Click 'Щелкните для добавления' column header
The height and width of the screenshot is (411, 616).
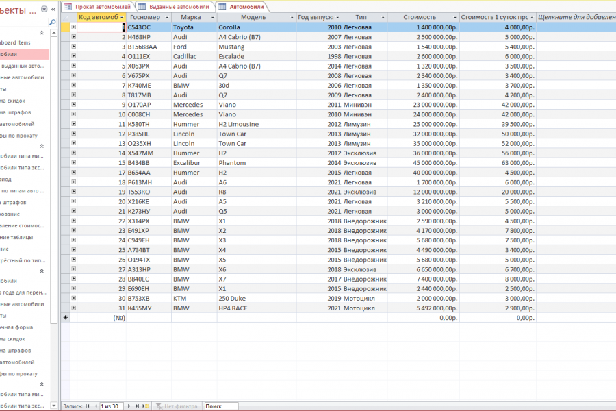point(576,17)
